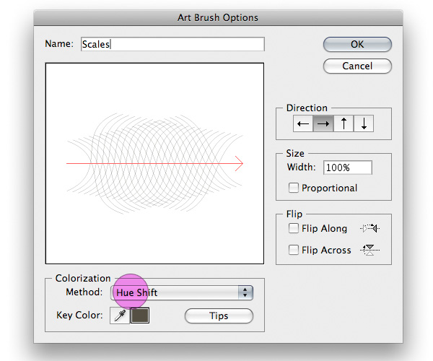Dismiss dialog with Cancel button
Screen dimensions: 433x361
coord(357,66)
